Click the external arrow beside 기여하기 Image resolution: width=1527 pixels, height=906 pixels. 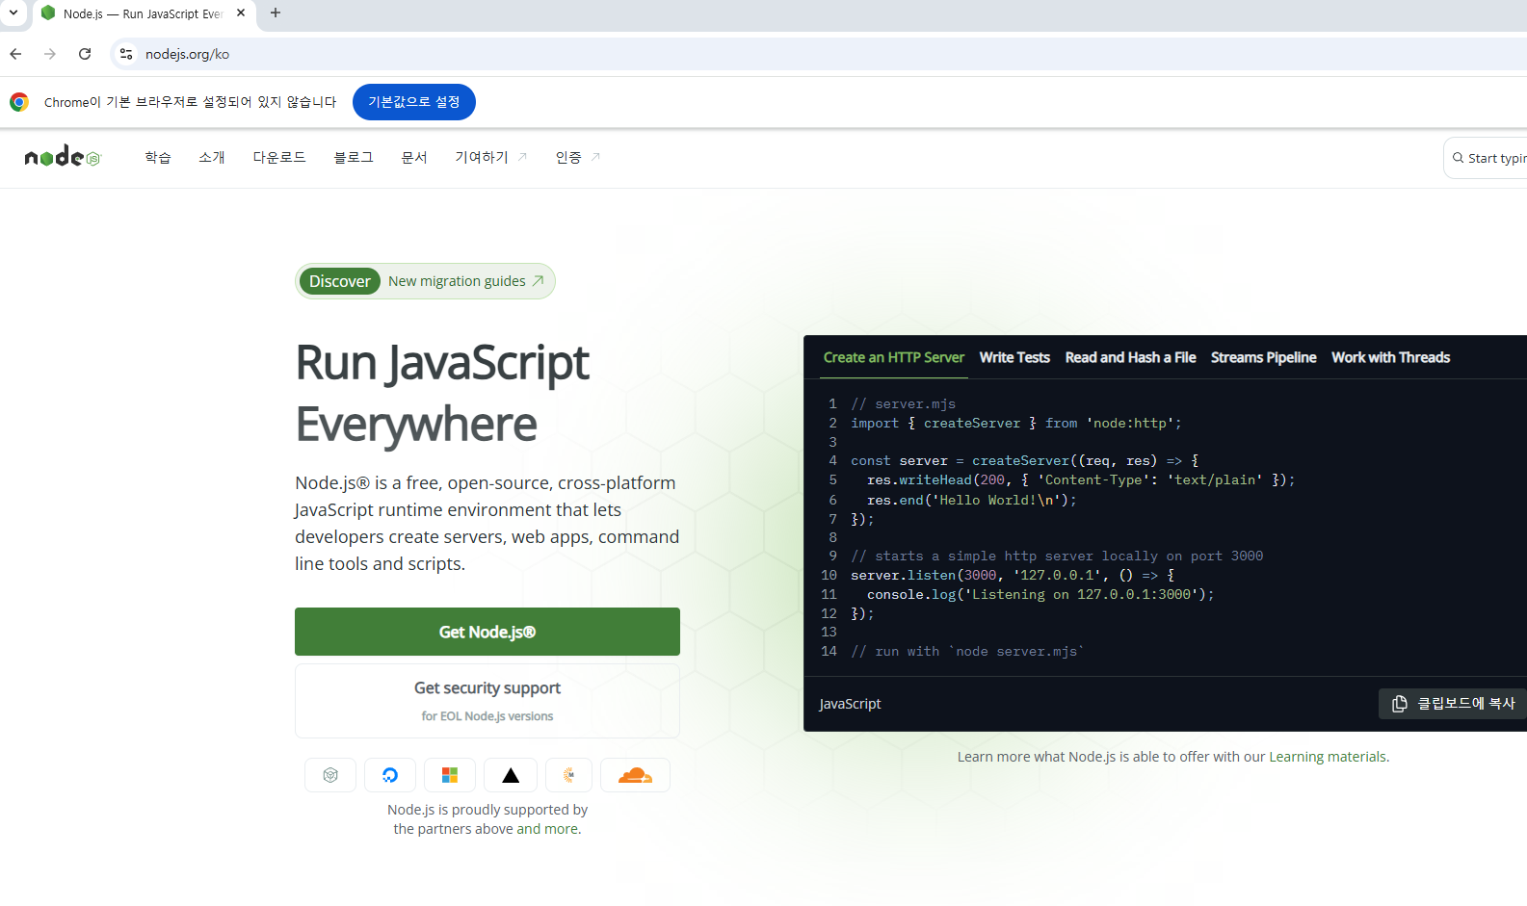[x=522, y=157]
